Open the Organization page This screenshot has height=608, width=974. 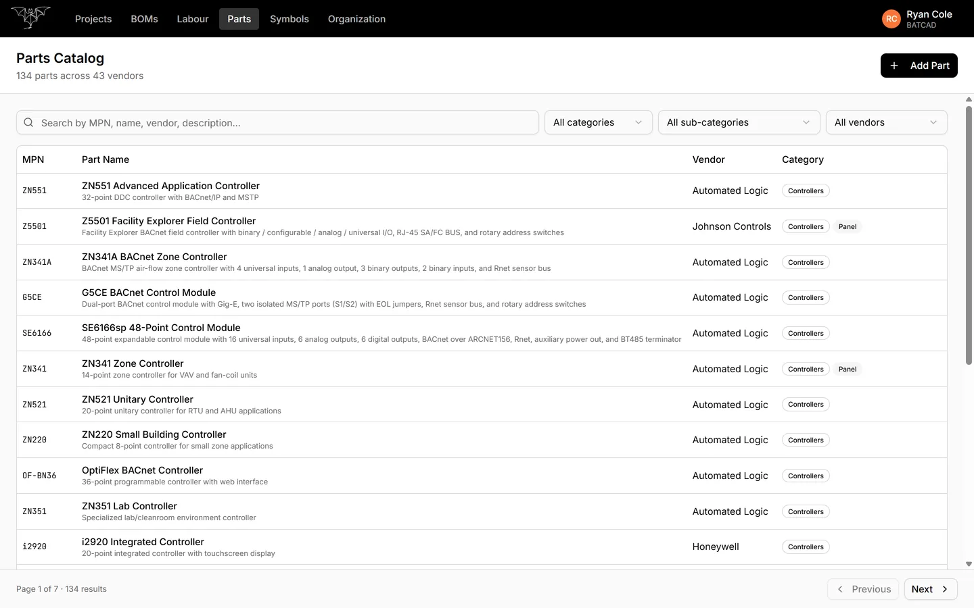[x=356, y=19]
